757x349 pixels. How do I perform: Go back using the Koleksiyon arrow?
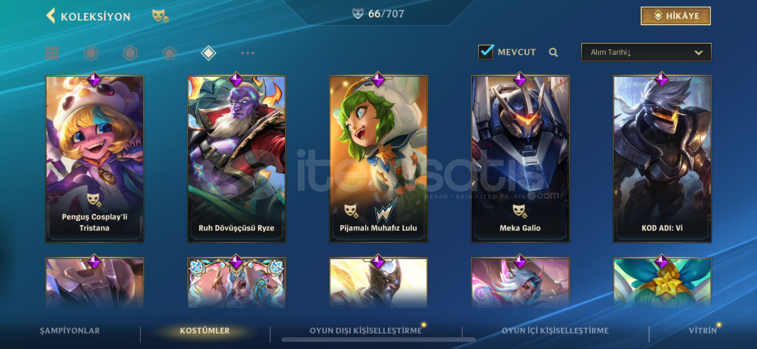coord(51,16)
